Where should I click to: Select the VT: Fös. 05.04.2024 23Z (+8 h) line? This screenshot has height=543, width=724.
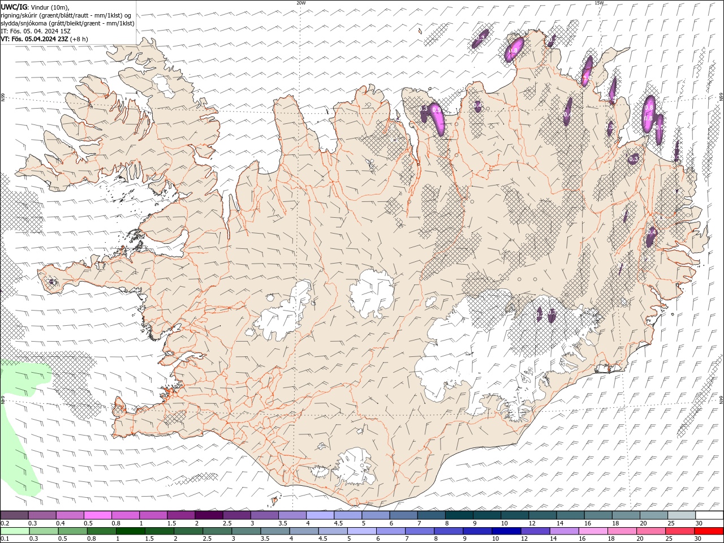click(x=44, y=39)
